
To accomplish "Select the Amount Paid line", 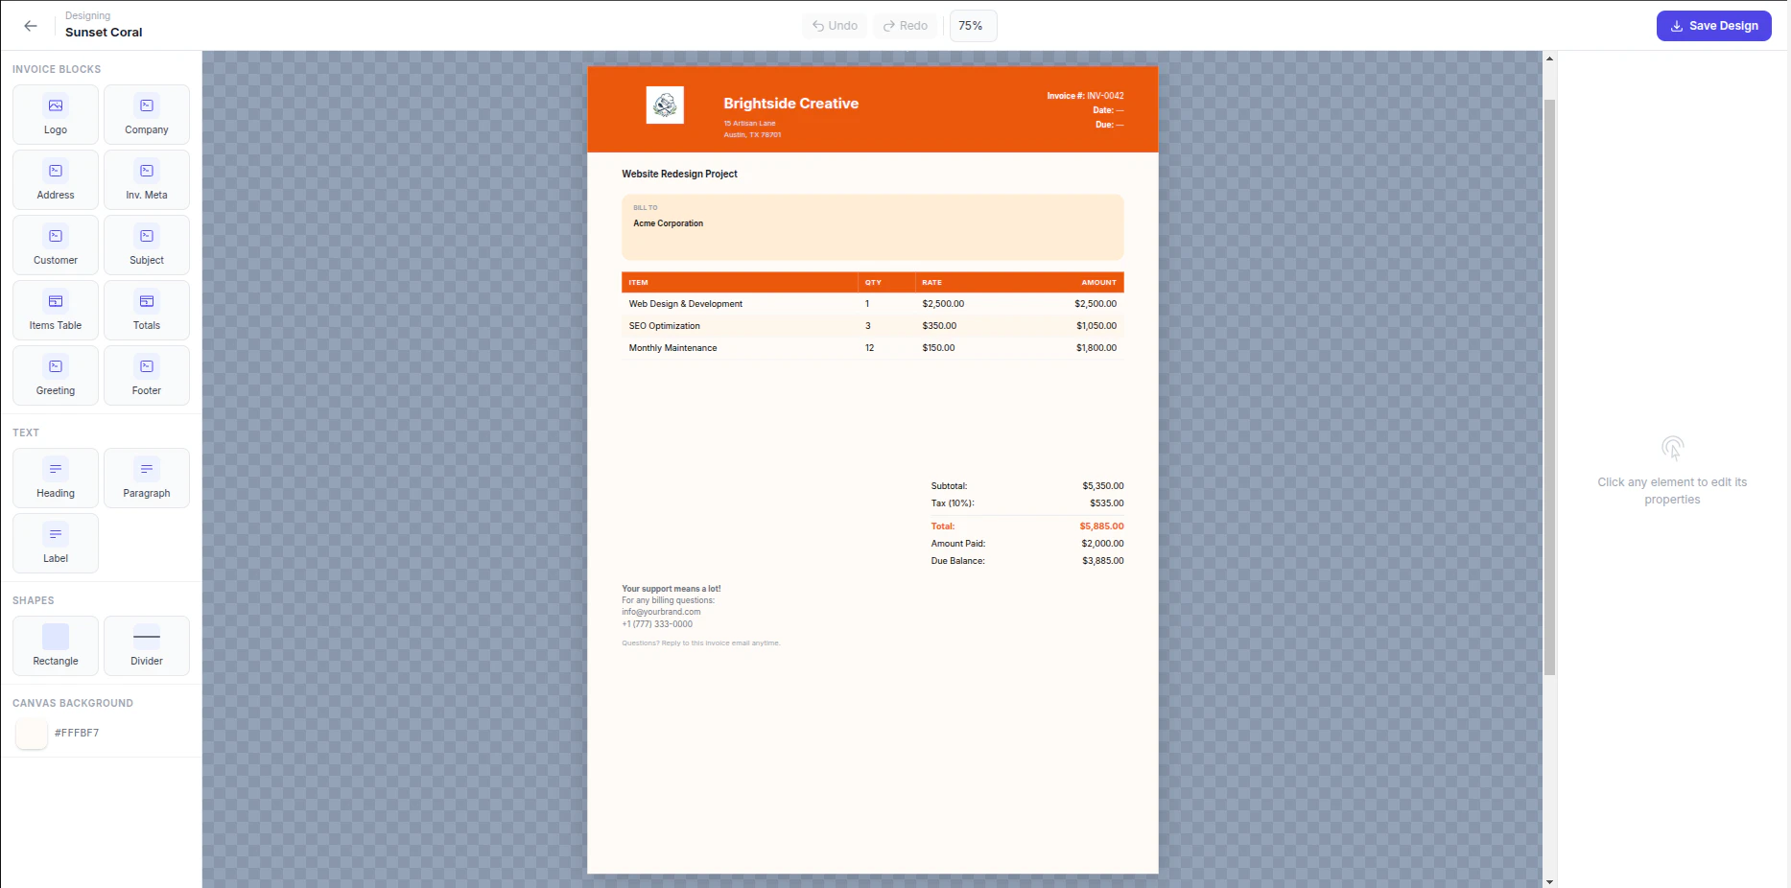I will 1026,544.
